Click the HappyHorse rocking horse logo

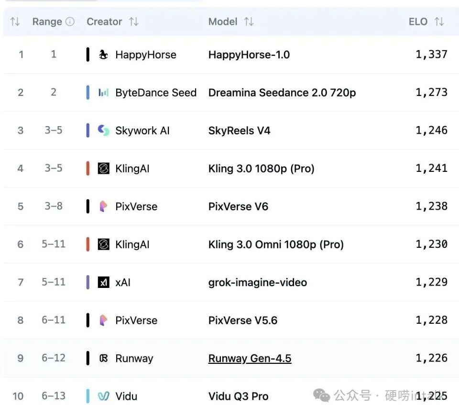pos(103,55)
